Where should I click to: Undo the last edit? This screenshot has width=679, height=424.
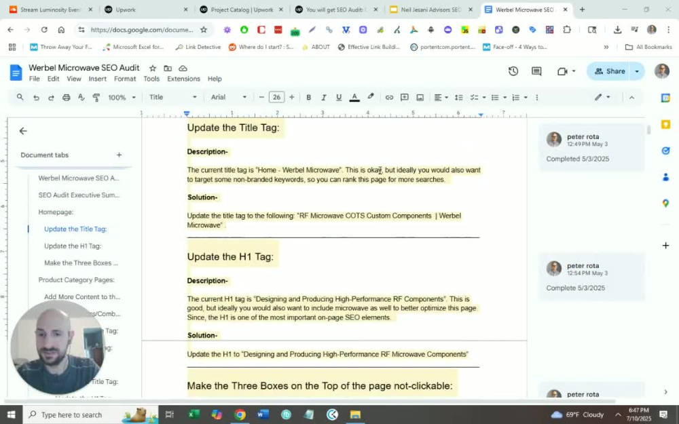coord(36,97)
